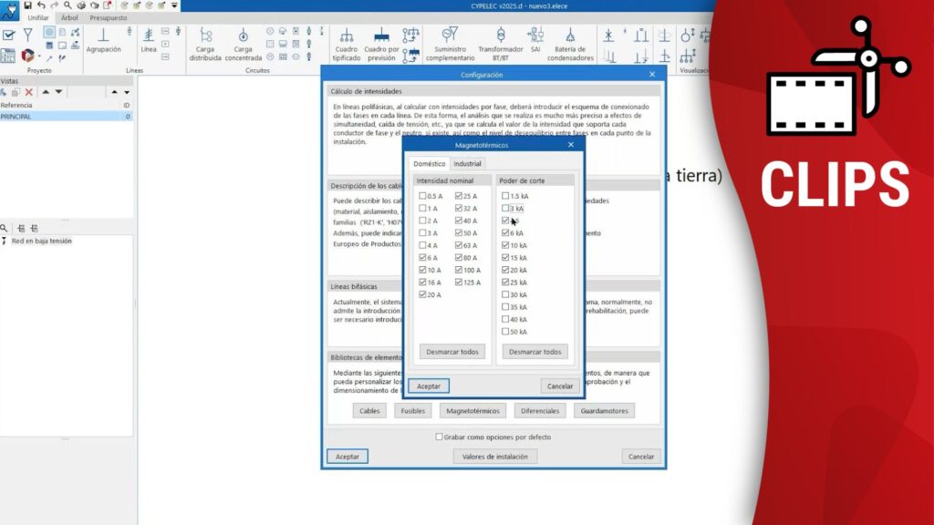This screenshot has width=934, height=525.
Task: Uncheck the 125 A nominal intensity
Action: point(460,283)
